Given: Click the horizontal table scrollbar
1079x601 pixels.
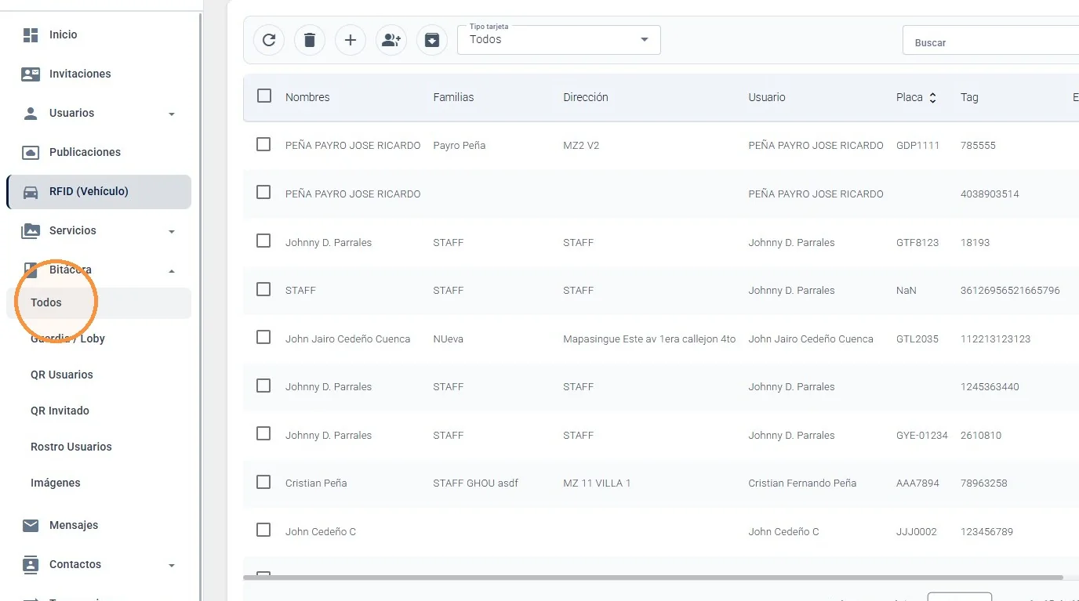Looking at the screenshot, I should pos(653,577).
